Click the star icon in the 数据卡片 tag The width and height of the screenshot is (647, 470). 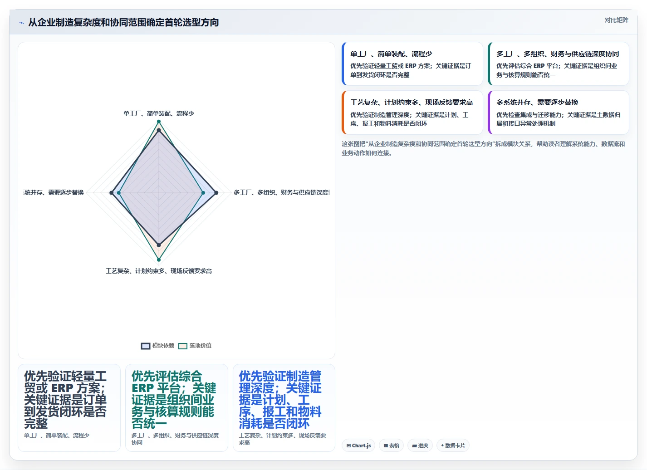tap(442, 446)
